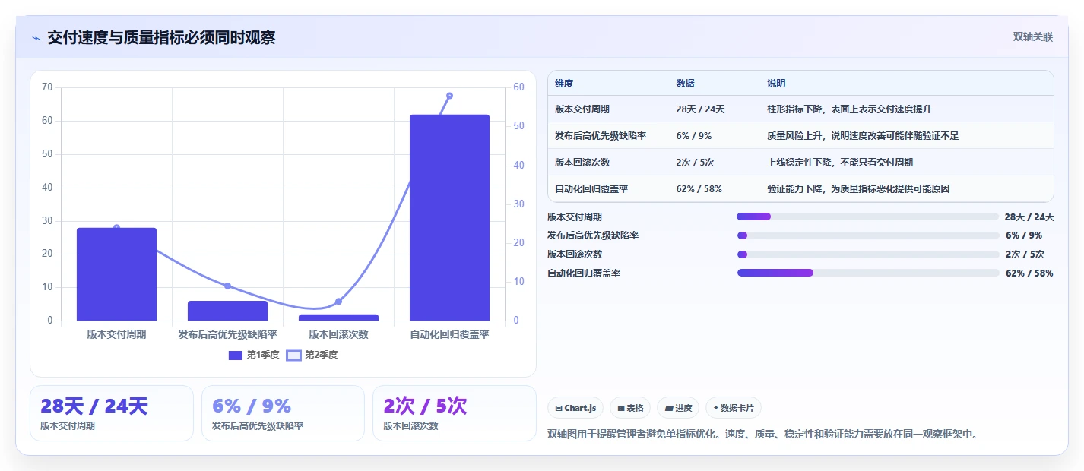Click the 自动化回归覆盖率 bar in the chart
Viewport: 1084px width, 471px height.
(x=449, y=218)
